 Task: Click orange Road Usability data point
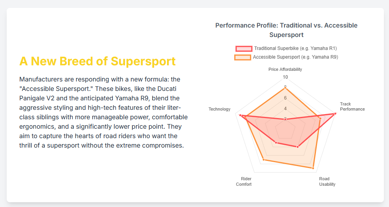point(313,168)
